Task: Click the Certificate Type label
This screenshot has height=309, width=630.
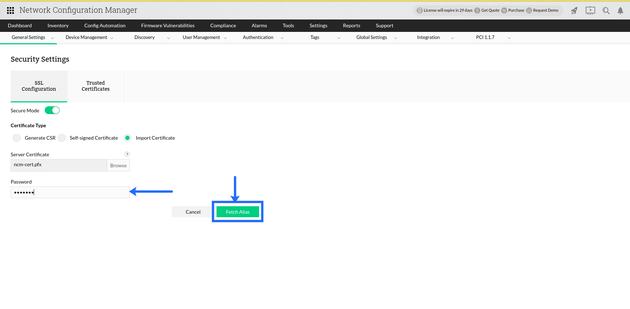Action: tap(28, 125)
